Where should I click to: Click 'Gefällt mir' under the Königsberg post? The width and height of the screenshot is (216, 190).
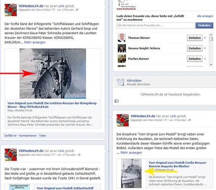coord(10,136)
